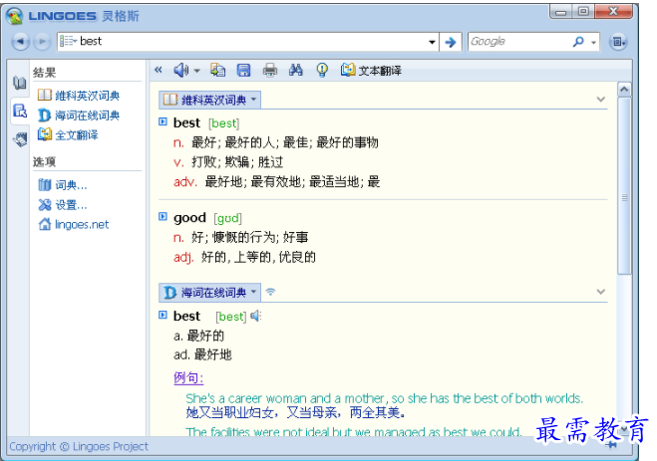Screen dimensions: 657x461
Task: Open the lingoes.net home link
Action: (74, 225)
